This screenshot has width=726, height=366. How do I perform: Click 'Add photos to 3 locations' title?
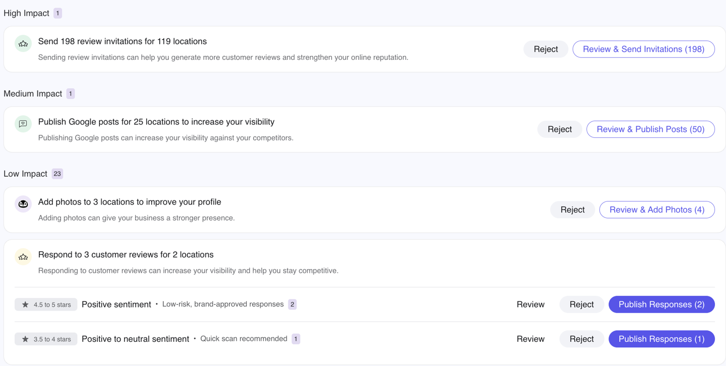click(130, 202)
